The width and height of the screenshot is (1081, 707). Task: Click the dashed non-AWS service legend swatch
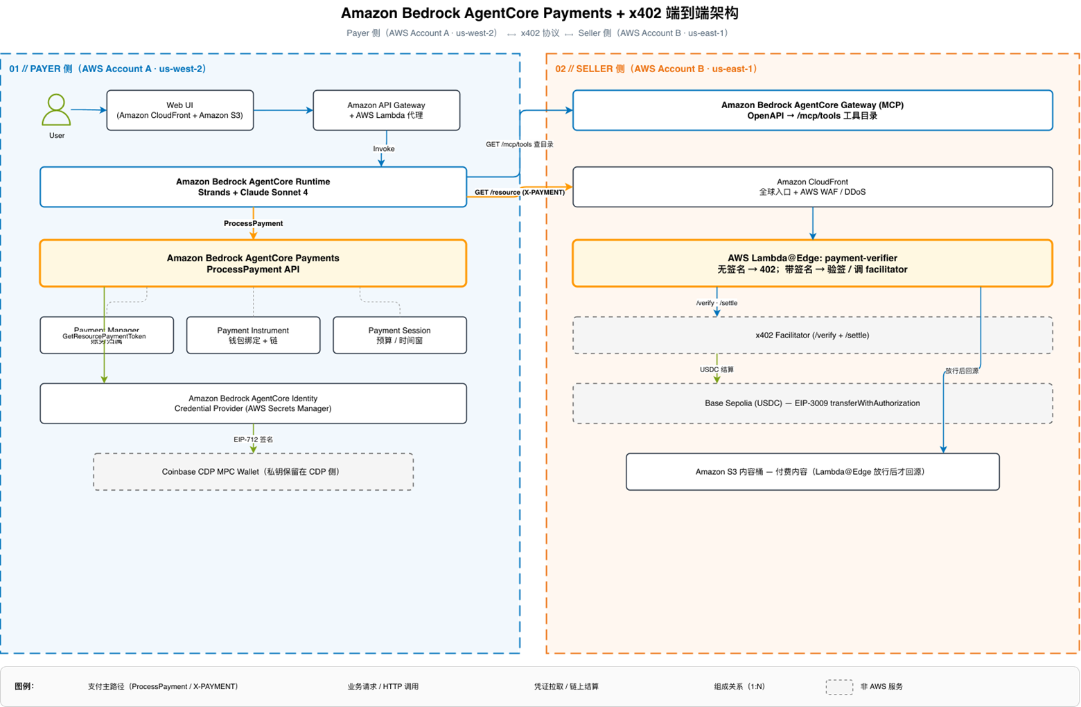tap(839, 687)
